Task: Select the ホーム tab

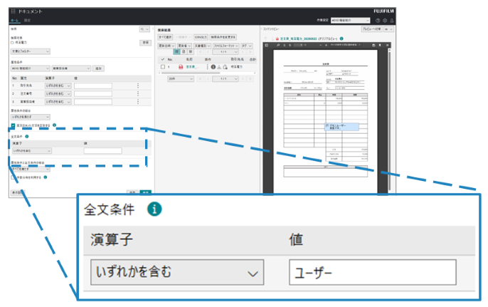Action: click(15, 21)
